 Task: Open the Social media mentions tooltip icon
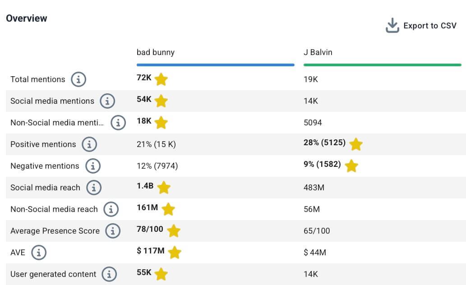[107, 101]
